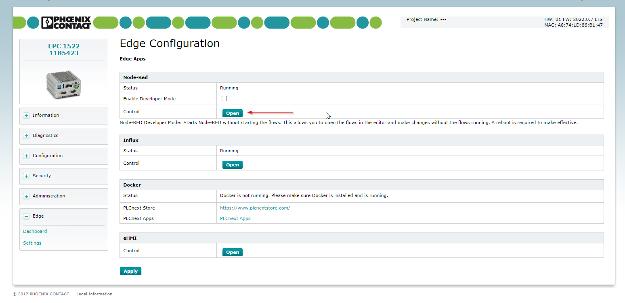The image size is (625, 303).
Task: Open the Influx control
Action: click(233, 165)
